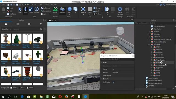Expand the Upgrader model
Viewport: 176px width, 99px height.
point(152,68)
